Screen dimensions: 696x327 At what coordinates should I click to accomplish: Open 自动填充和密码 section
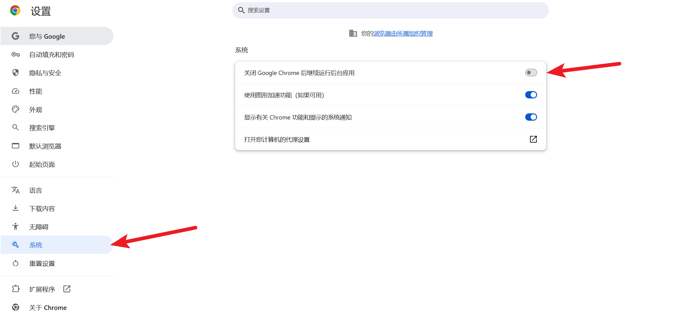[57, 55]
